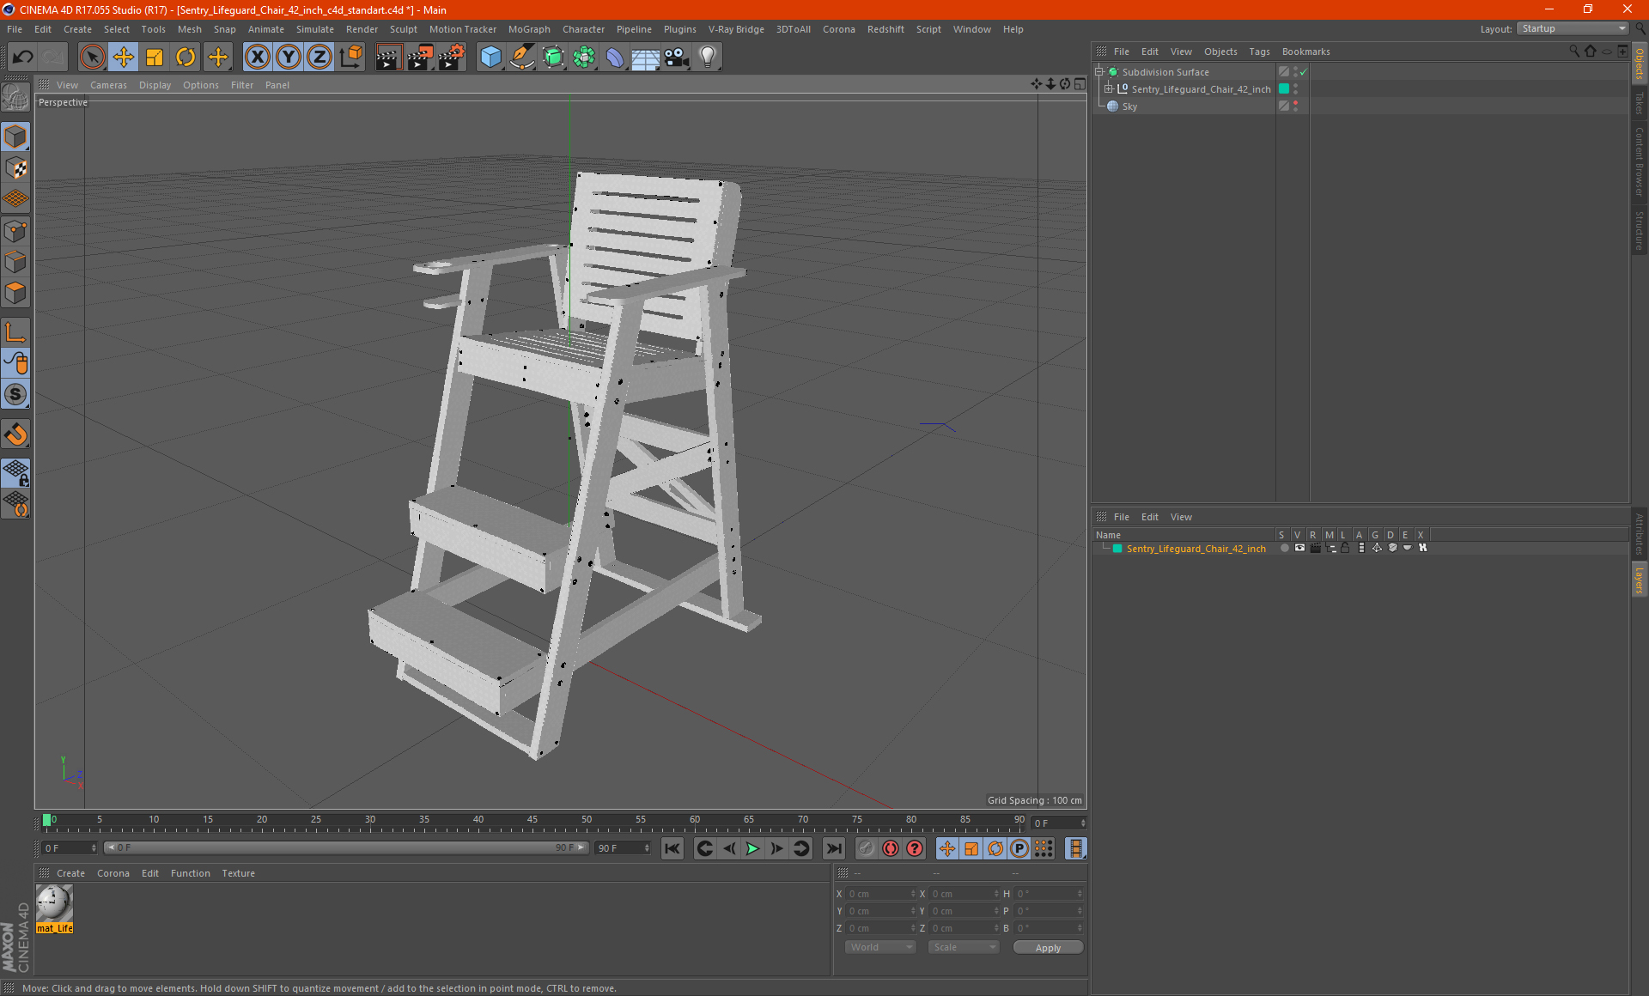Open the Layers side tab
This screenshot has height=996, width=1649.
tap(1639, 580)
